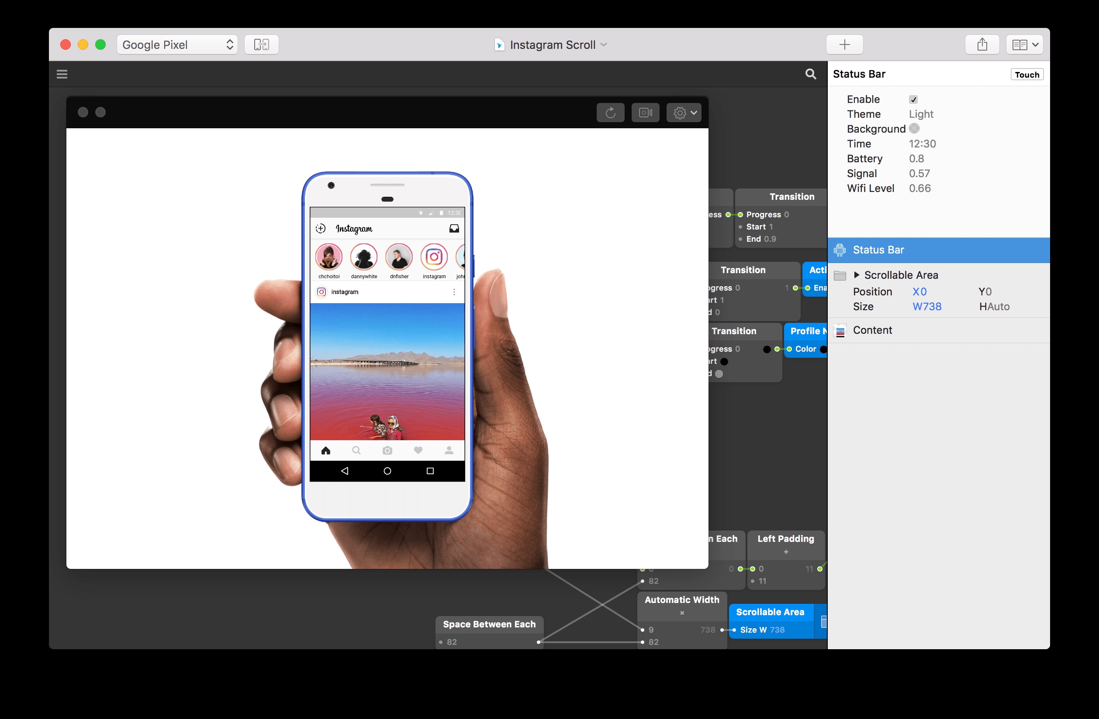Expand the Scrollable Area disclosure triangle
The height and width of the screenshot is (719, 1099).
[x=857, y=275]
